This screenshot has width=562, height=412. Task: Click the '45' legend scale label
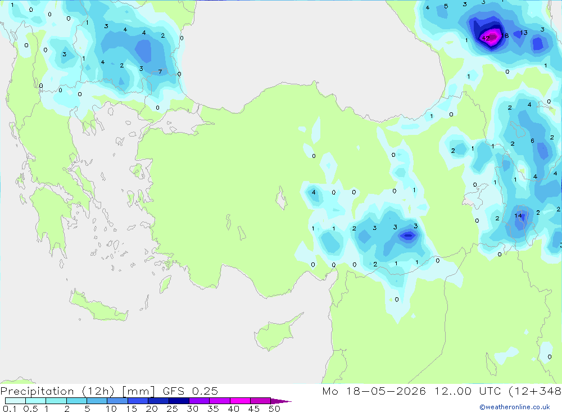(254, 409)
